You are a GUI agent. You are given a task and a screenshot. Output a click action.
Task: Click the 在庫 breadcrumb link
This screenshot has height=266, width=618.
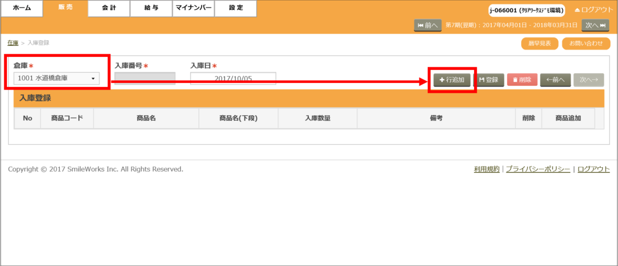point(13,42)
